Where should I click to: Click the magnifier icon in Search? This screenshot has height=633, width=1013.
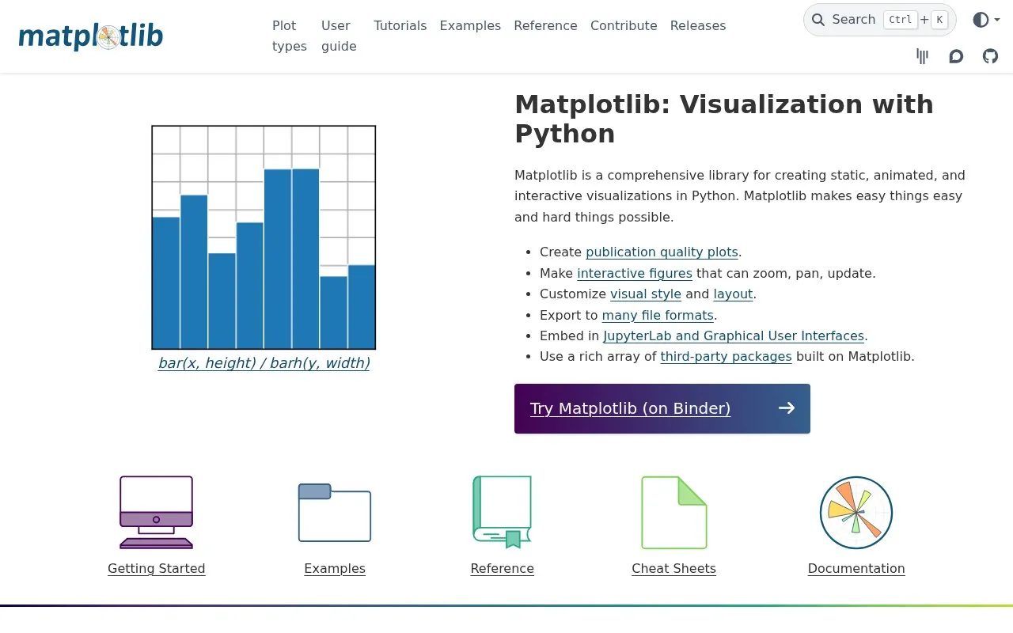(818, 20)
